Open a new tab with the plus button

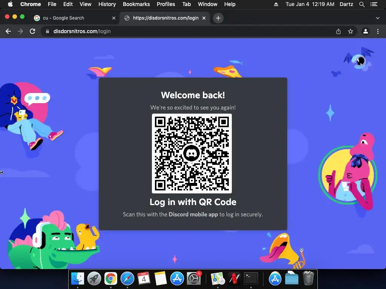(x=218, y=18)
